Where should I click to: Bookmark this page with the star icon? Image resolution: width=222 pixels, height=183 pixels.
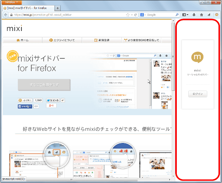[128, 15]
